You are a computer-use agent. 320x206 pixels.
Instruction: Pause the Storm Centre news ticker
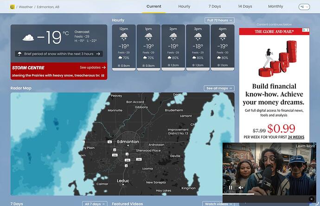point(102,76)
